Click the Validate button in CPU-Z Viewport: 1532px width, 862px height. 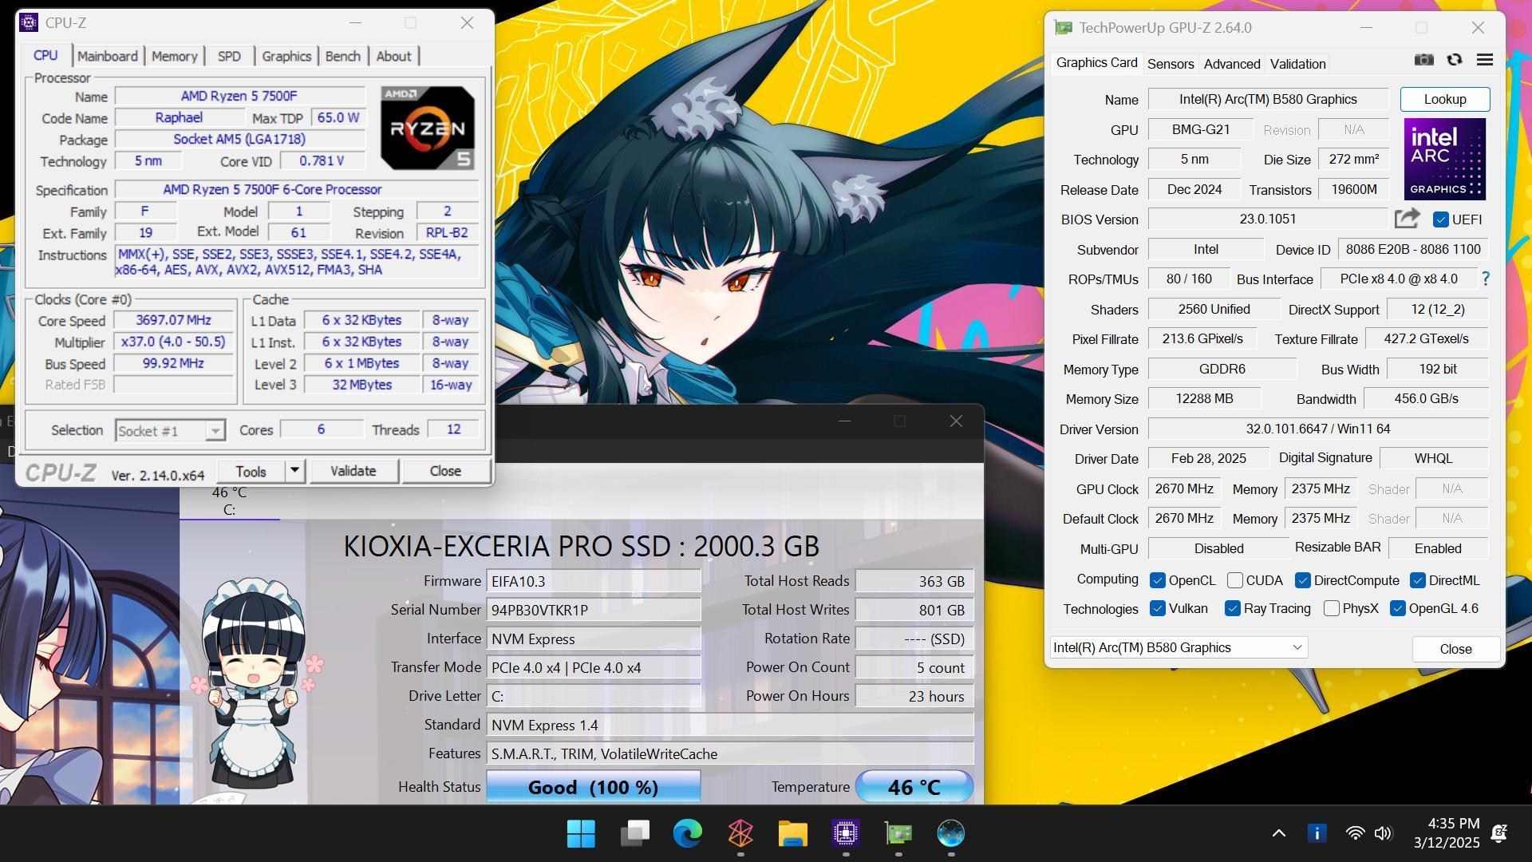coord(353,471)
